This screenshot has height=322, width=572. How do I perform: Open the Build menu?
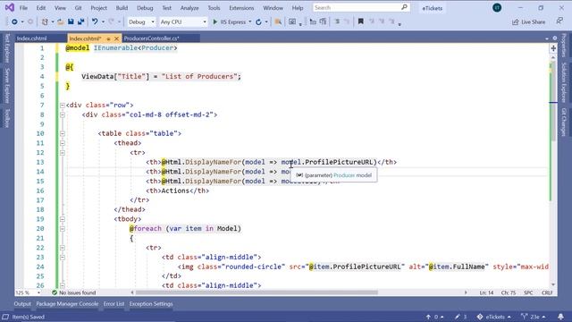tap(122, 8)
